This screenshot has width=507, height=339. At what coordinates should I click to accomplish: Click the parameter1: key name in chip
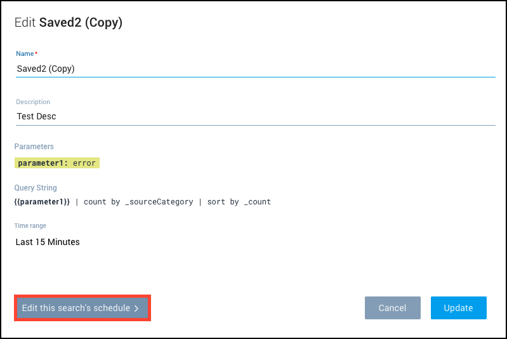tap(43, 163)
